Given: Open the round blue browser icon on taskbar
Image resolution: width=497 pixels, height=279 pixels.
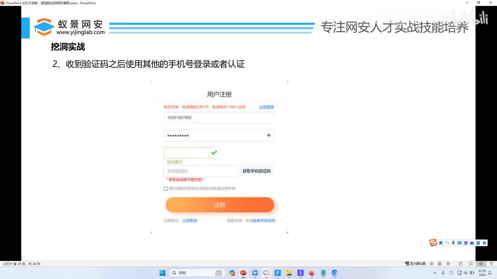Looking at the screenshot, I should (335, 273).
